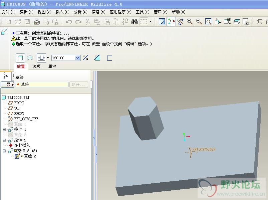
Task: Open the 编辑(E) menu
Action: click(x=26, y=12)
